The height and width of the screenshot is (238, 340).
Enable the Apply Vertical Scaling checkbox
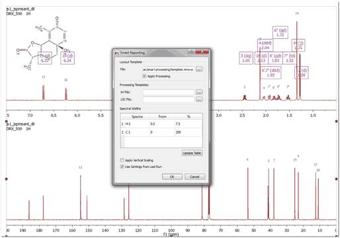[x=122, y=160]
